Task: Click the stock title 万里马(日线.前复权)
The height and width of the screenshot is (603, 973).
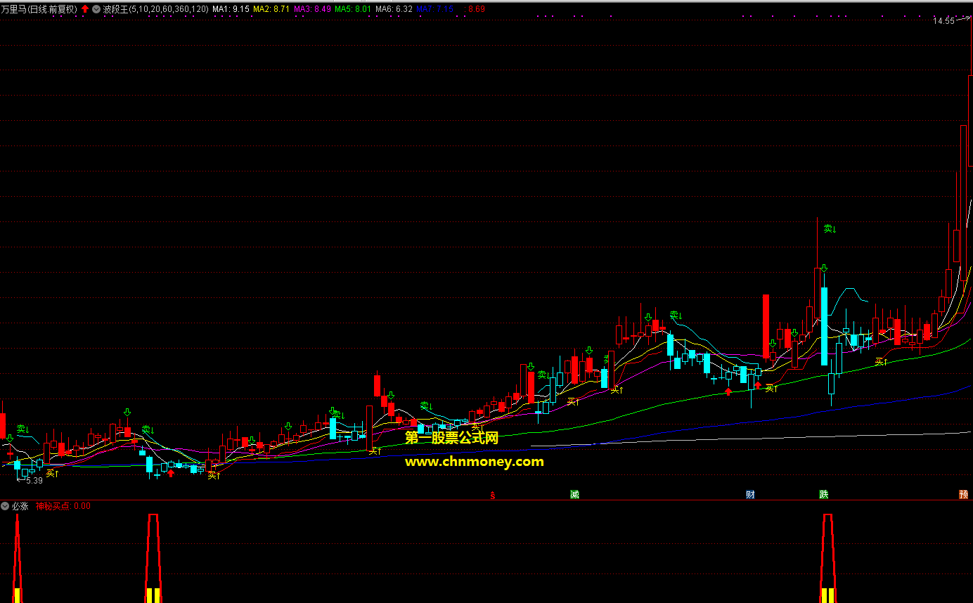Action: (x=39, y=10)
